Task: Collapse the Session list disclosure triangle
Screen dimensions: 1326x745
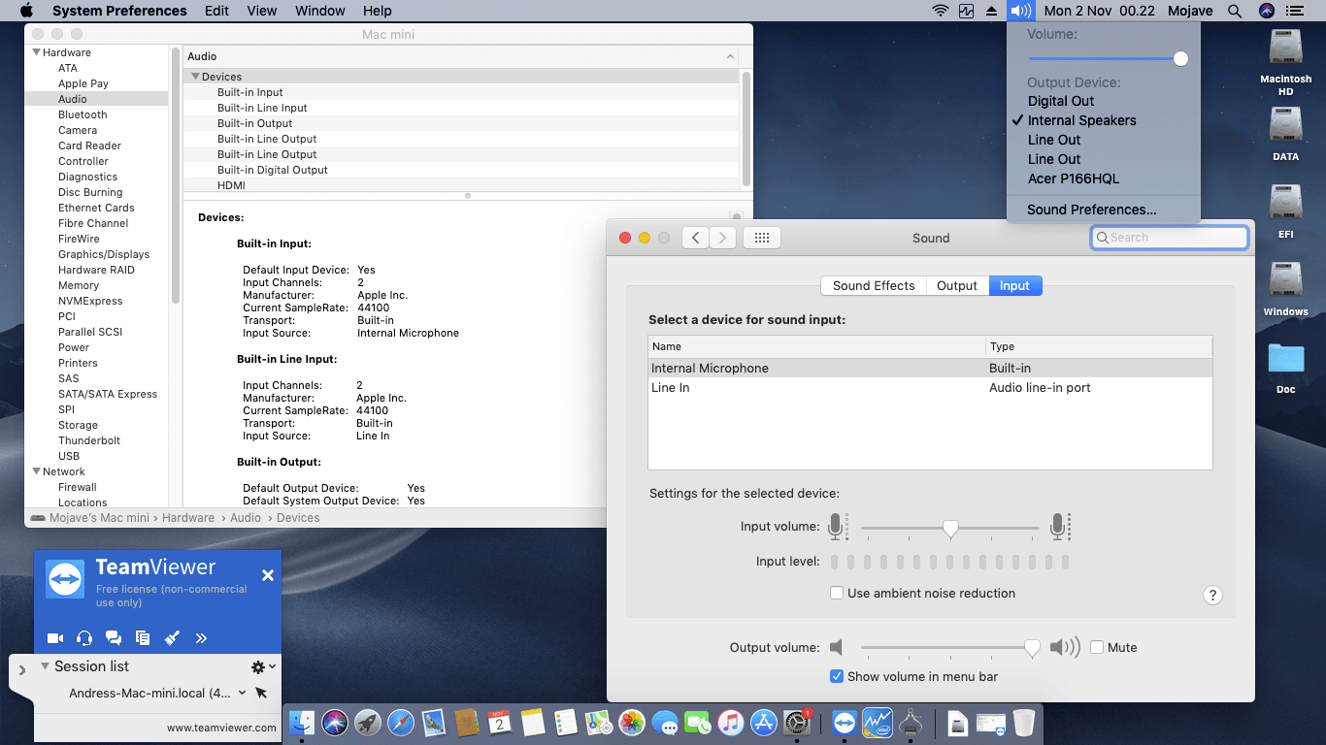Action: tap(45, 666)
